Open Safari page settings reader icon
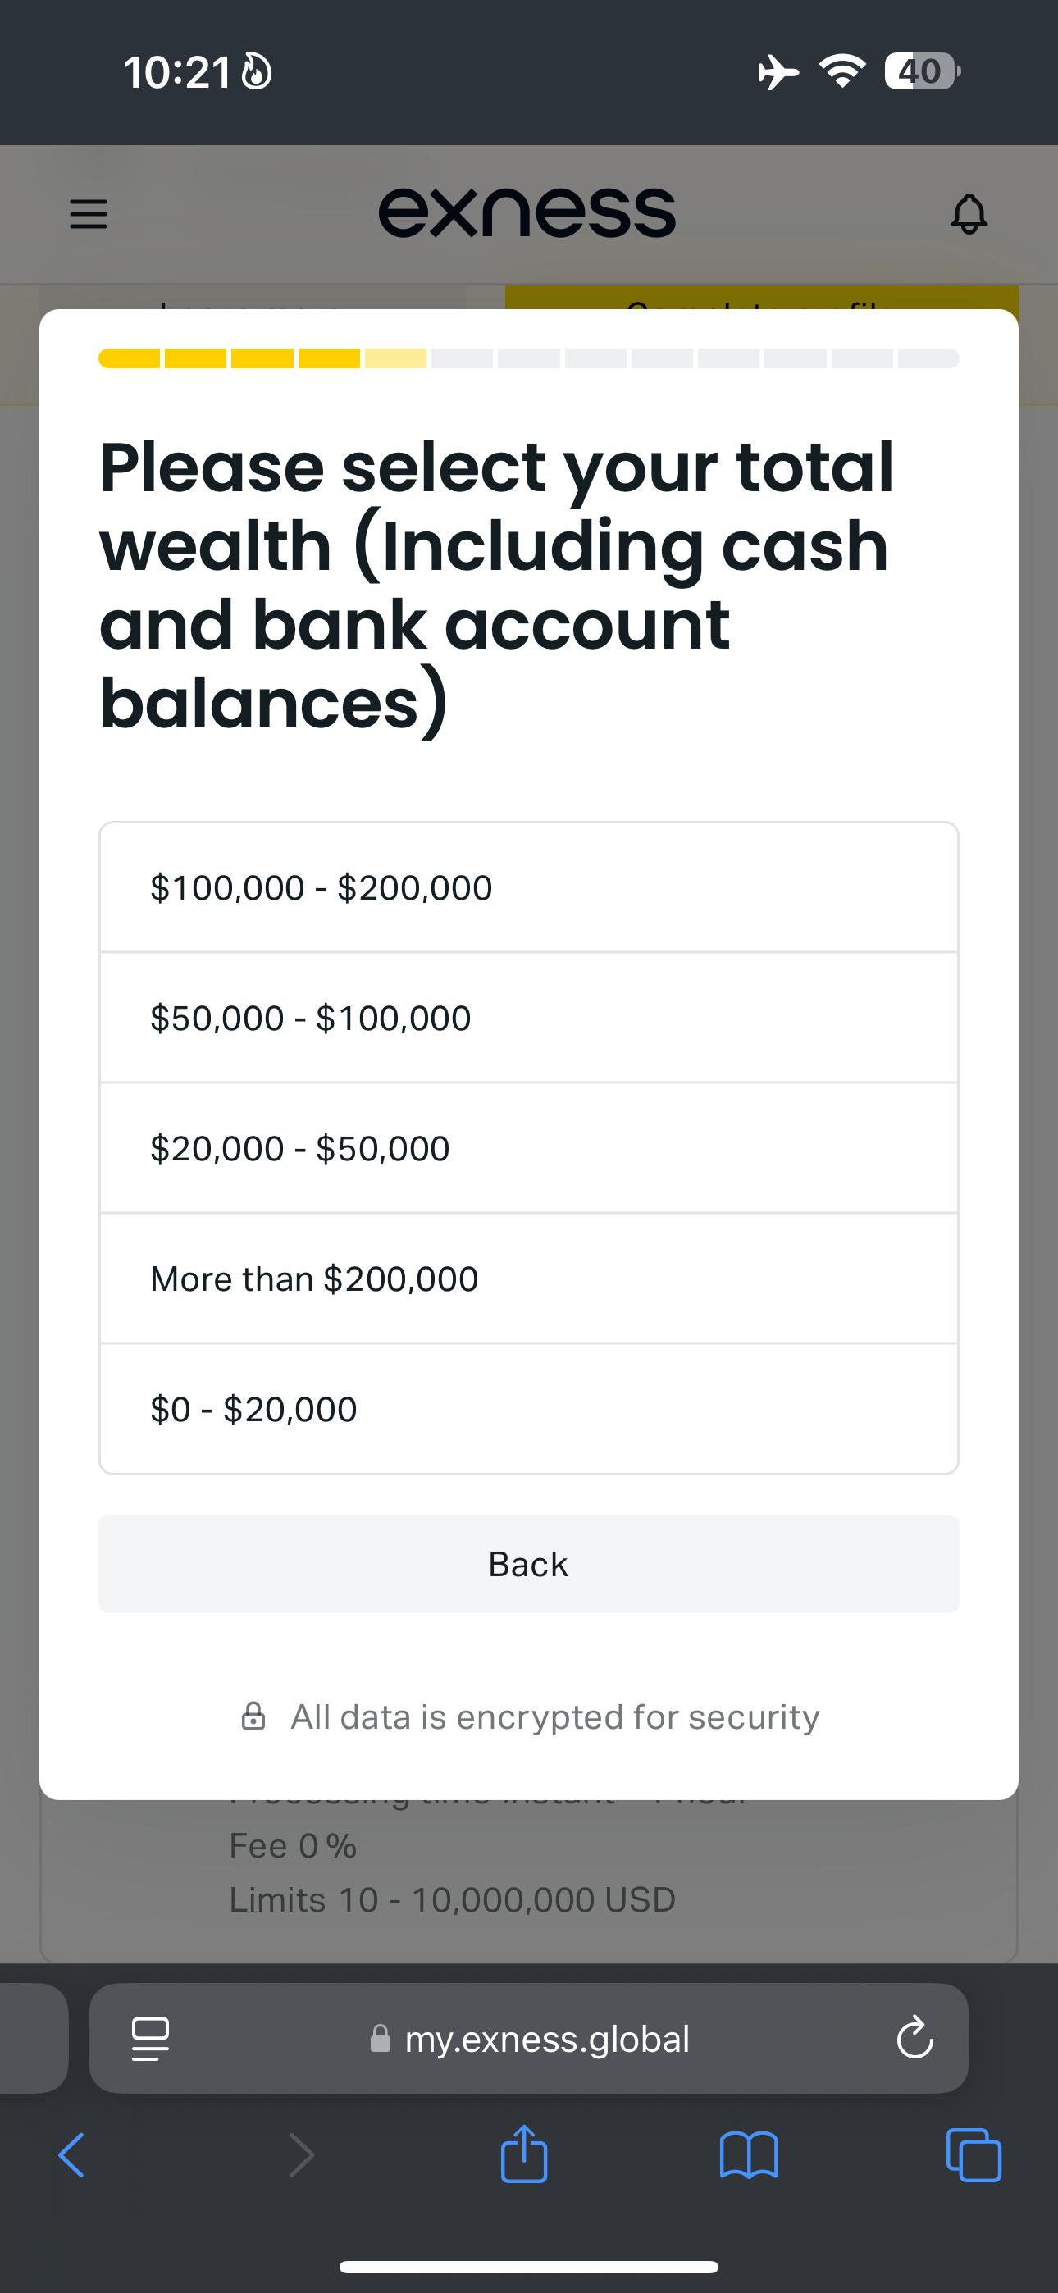 pos(151,2039)
